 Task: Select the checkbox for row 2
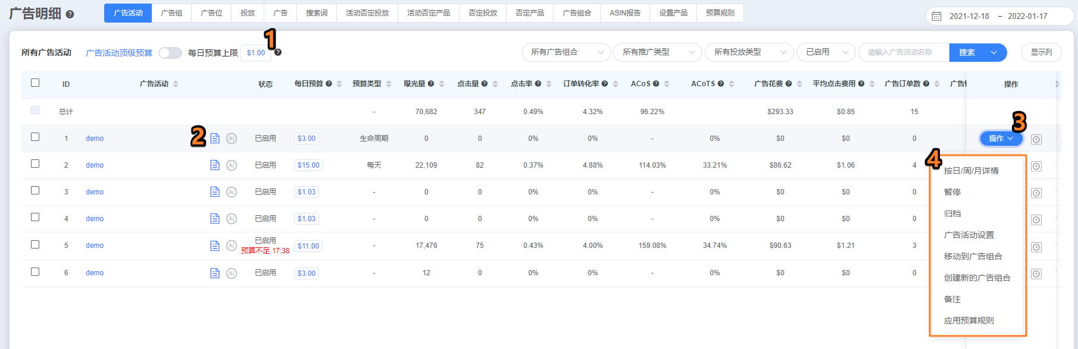[x=35, y=164]
